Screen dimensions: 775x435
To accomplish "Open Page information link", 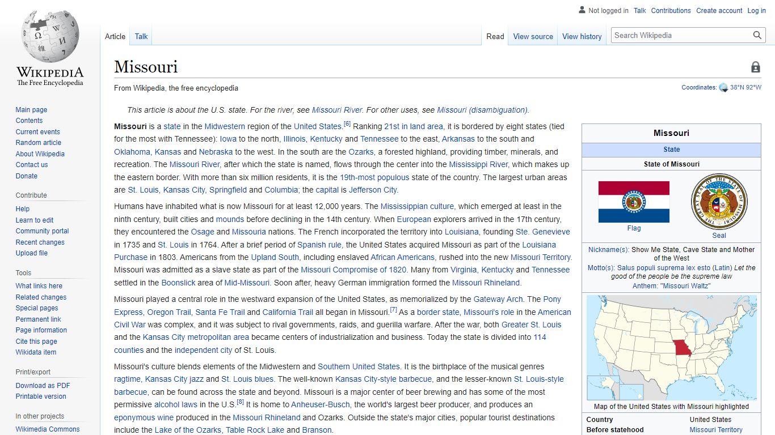I will 41,330.
